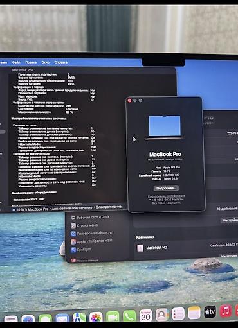Click the Питание от сети heading
Screen dimensions: 238x328
tap(25, 125)
